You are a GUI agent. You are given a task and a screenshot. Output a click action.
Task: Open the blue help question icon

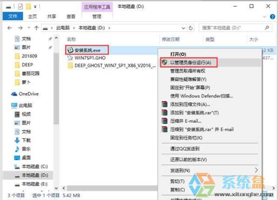272,17
